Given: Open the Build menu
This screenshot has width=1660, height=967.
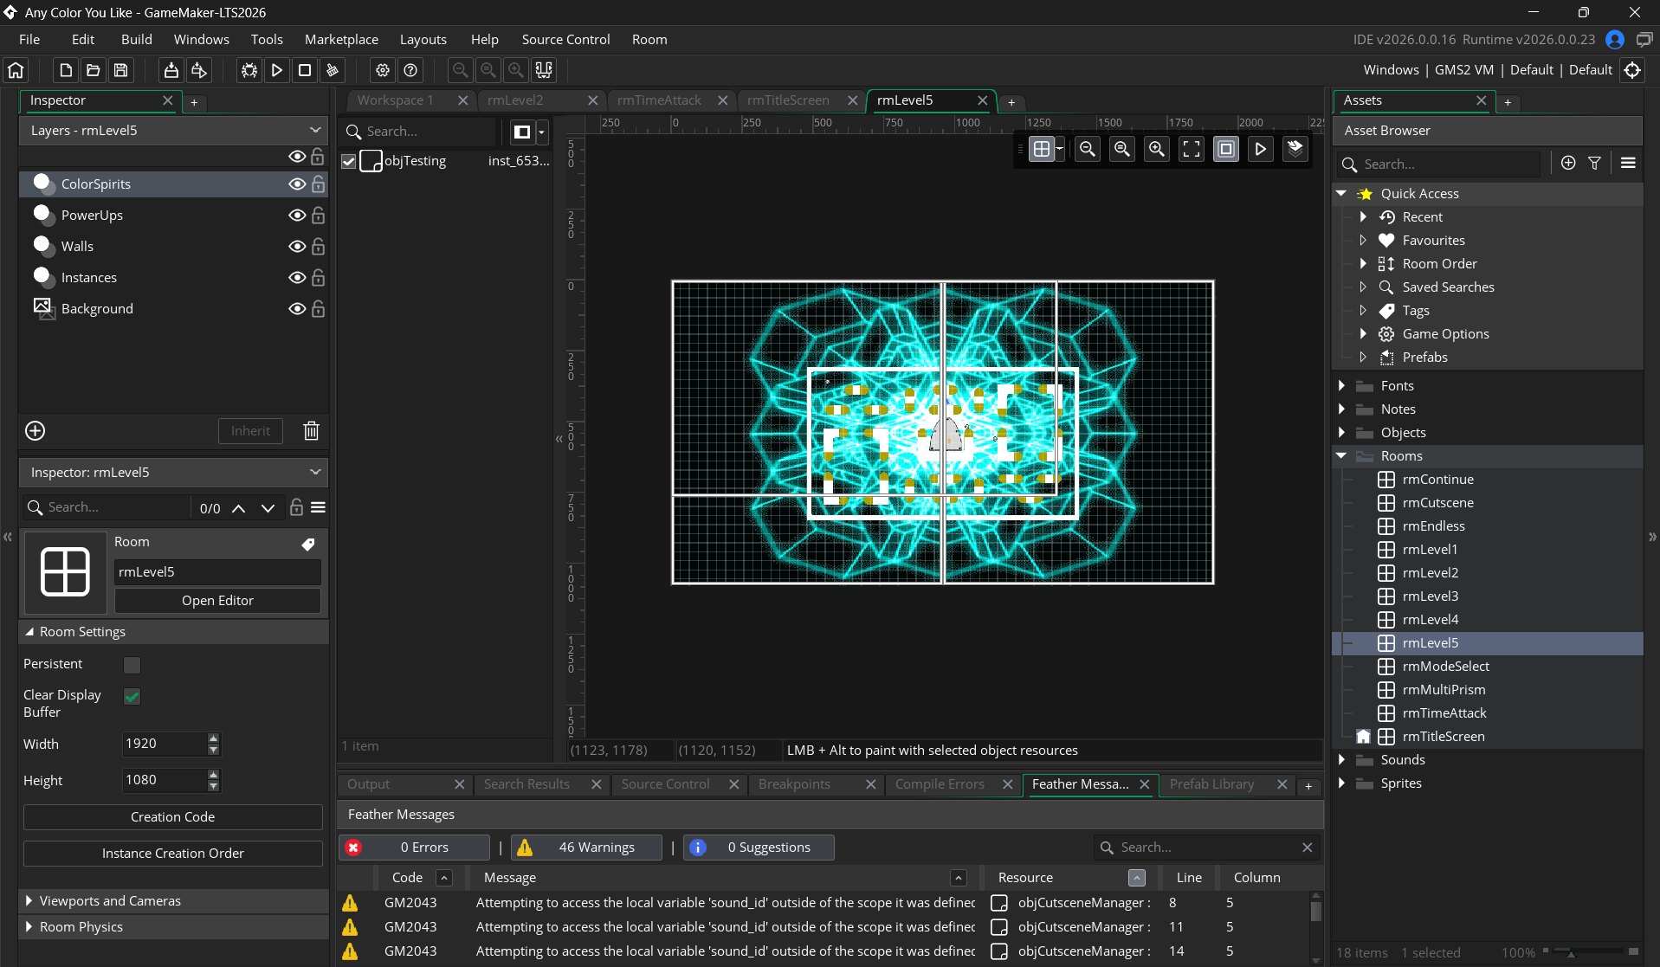Looking at the screenshot, I should tap(137, 40).
